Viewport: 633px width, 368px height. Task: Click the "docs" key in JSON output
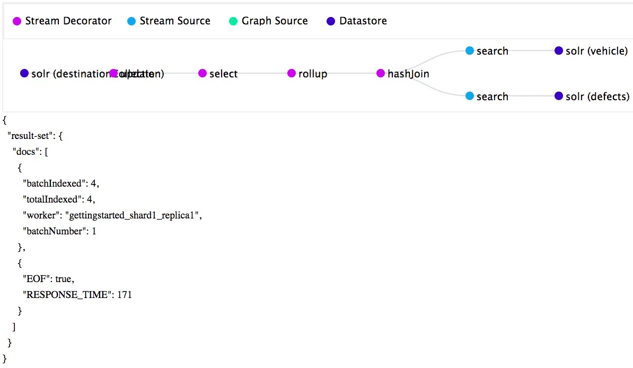point(26,152)
